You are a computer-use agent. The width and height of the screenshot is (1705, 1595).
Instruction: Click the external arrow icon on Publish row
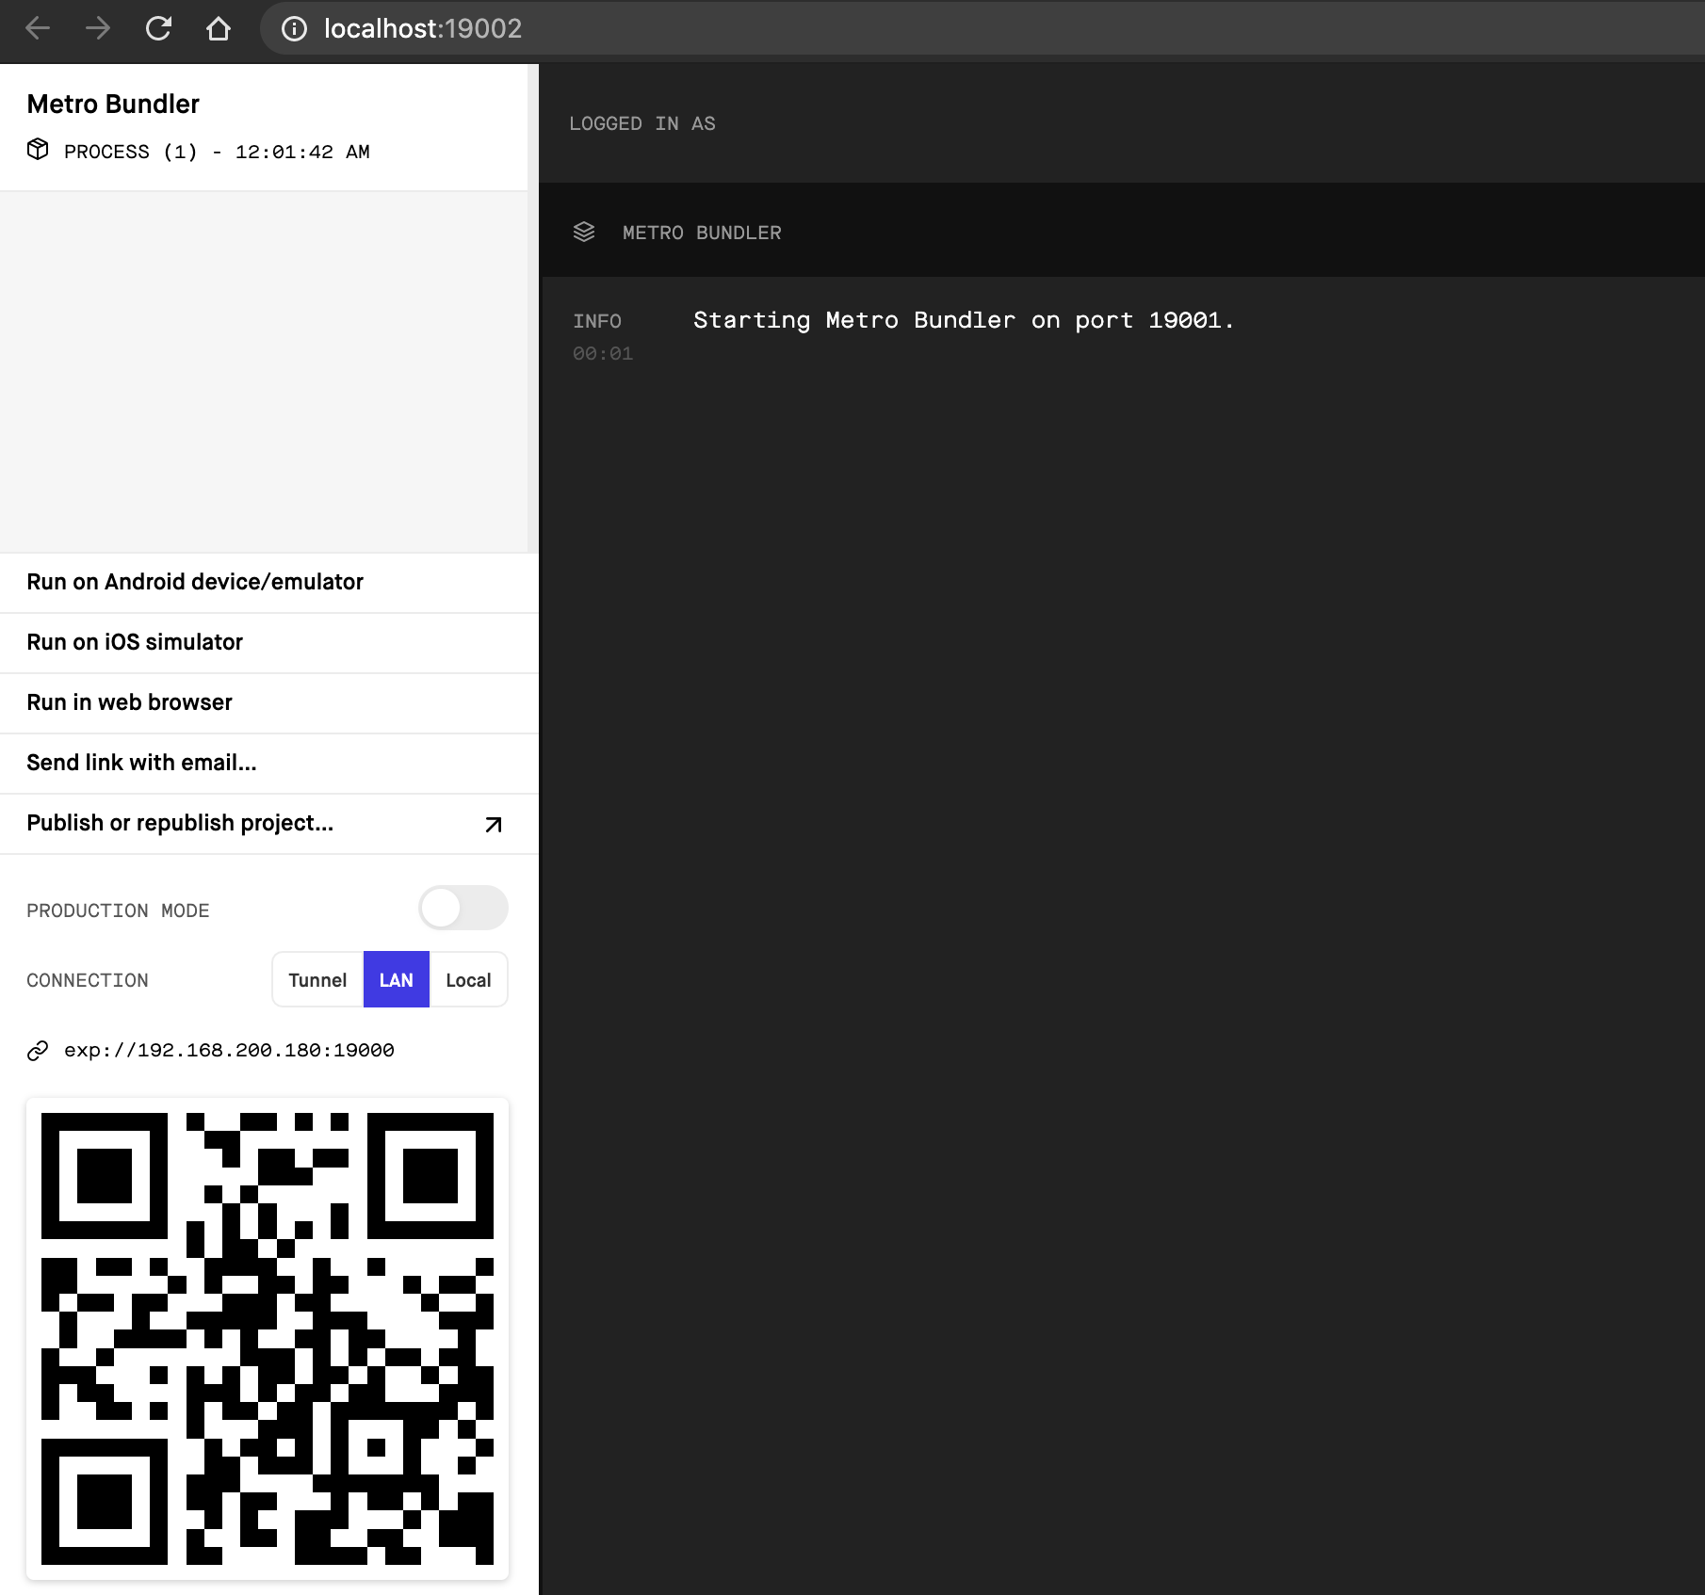[x=494, y=825]
